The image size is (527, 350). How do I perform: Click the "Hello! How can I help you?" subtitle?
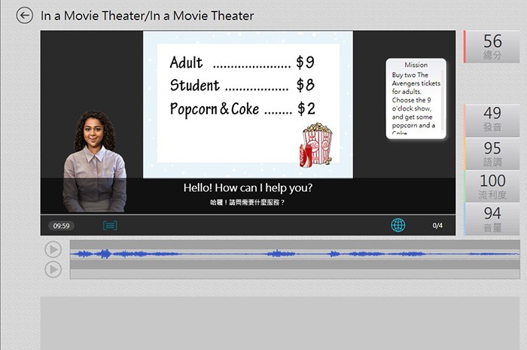[248, 187]
